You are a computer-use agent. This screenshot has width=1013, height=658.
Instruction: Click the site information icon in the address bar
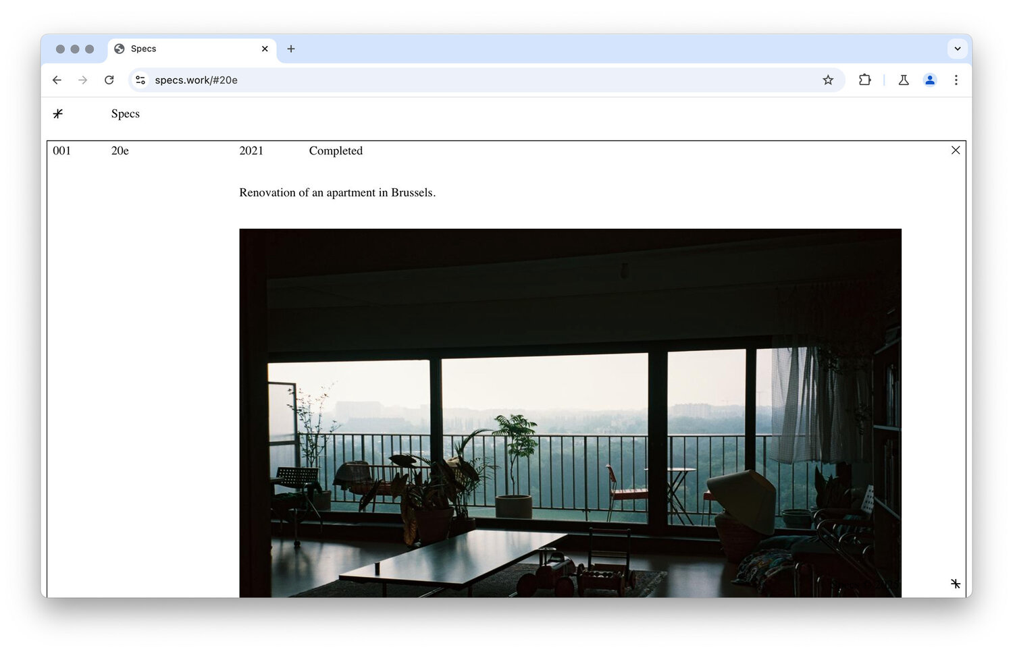(140, 80)
